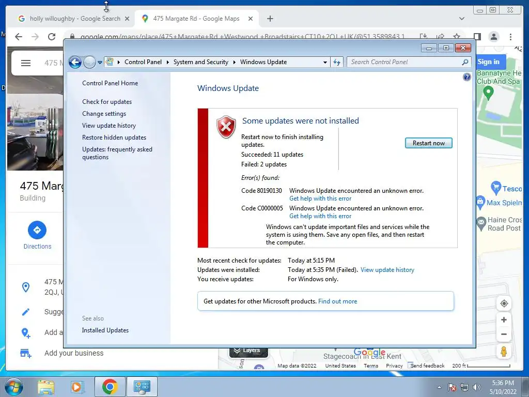Open Updates: frequently asked questions link

[117, 153]
